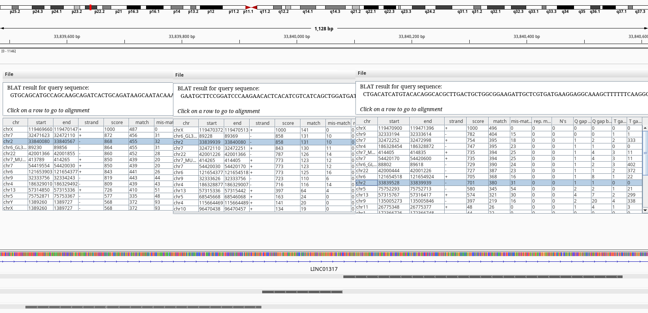This screenshot has height=313, width=648.
Task: Open File menu in GTGCAGCATGCC BLAT window
Action: [9, 74]
